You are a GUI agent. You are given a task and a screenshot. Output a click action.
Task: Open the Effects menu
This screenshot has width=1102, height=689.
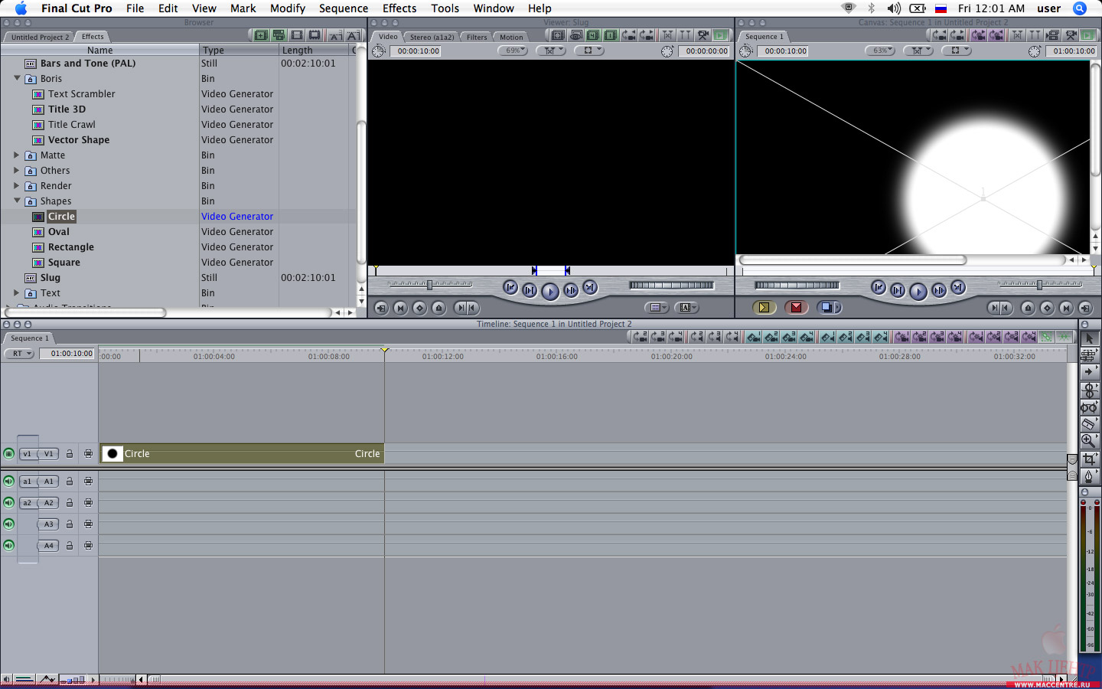coord(399,8)
